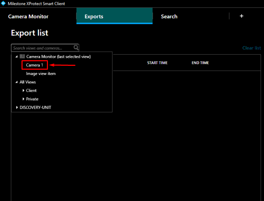Focus the Search views and cameras field
The width and height of the screenshot is (264, 201).
click(42, 48)
